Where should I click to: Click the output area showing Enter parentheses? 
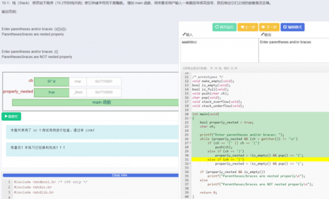point(294,50)
